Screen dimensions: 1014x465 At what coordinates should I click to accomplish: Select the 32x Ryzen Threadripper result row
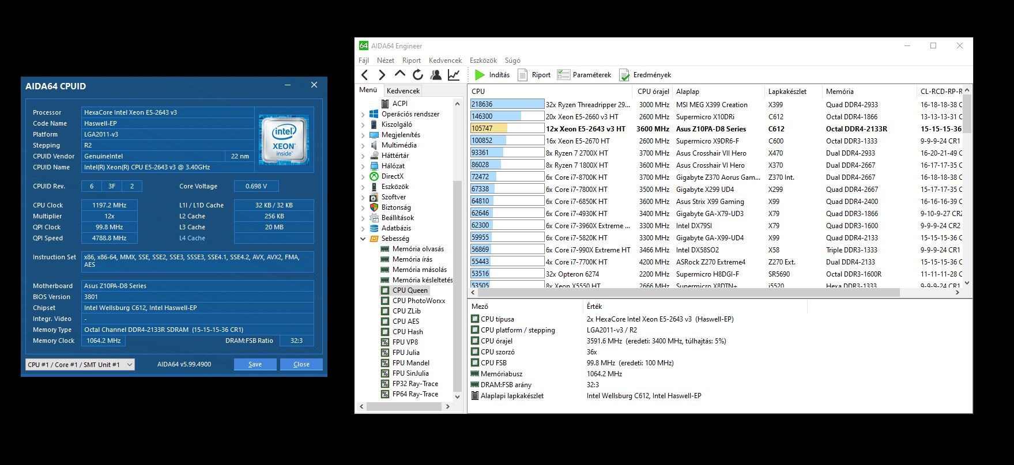click(x=715, y=105)
